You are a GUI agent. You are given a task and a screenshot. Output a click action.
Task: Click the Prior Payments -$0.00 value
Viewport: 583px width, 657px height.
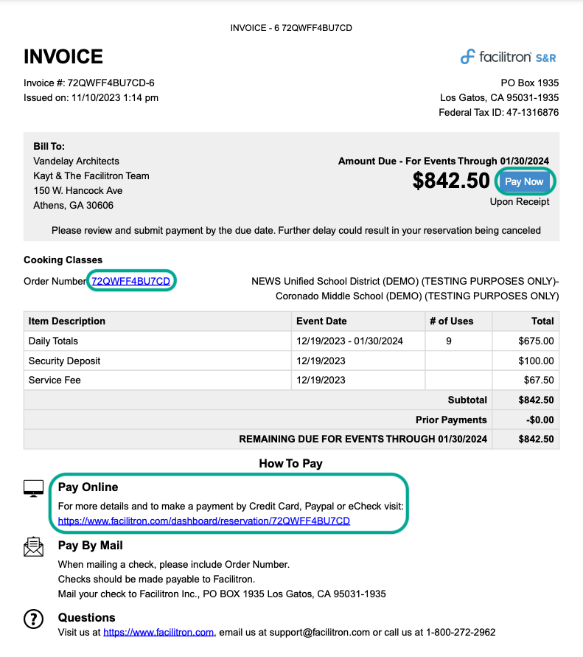click(540, 420)
